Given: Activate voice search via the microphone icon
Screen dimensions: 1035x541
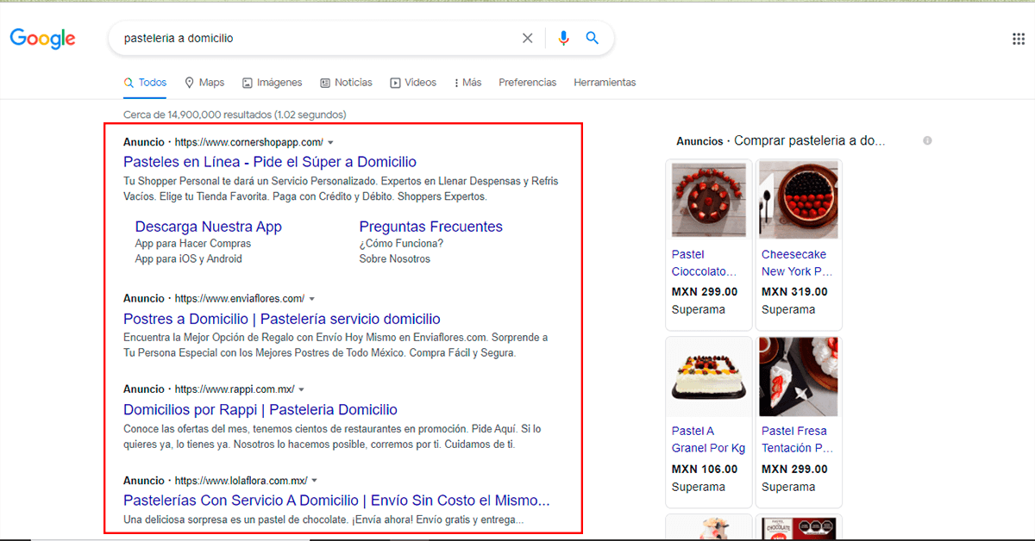Looking at the screenshot, I should click(x=563, y=38).
